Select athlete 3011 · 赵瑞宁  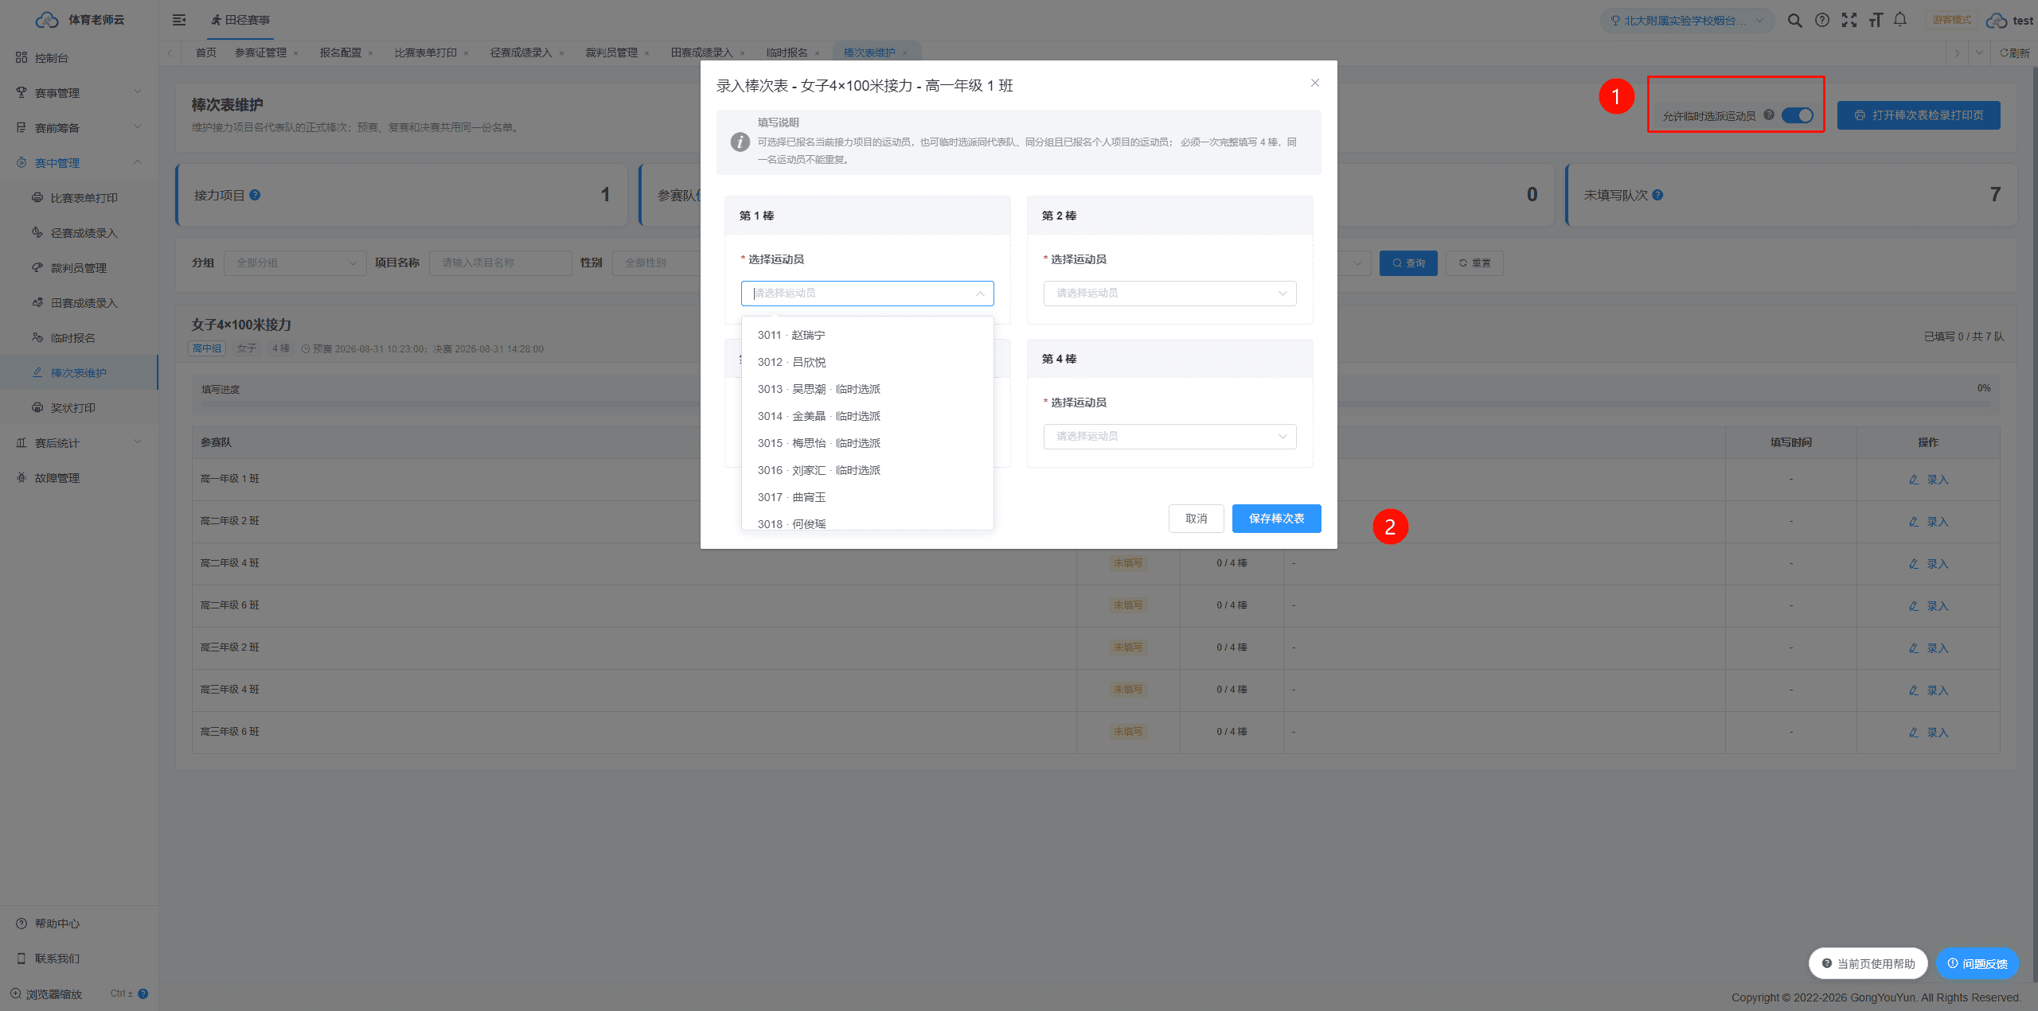[x=867, y=335]
